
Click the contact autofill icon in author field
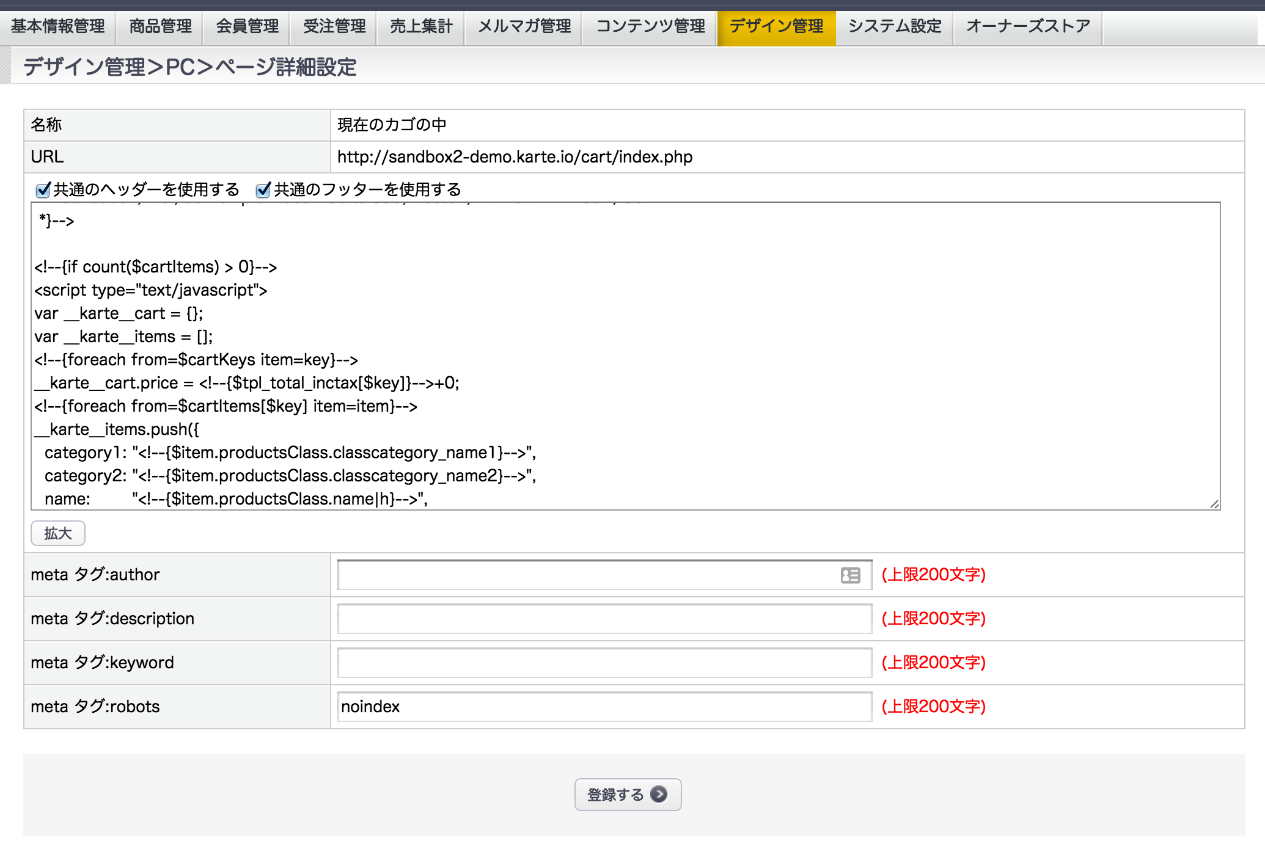tap(850, 575)
